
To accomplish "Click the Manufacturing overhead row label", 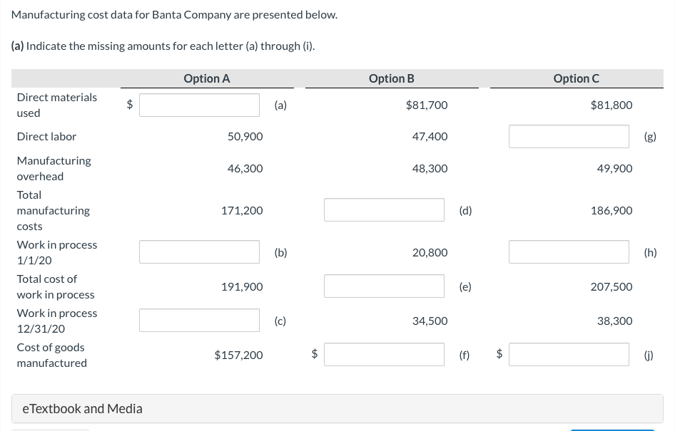I will click(54, 169).
